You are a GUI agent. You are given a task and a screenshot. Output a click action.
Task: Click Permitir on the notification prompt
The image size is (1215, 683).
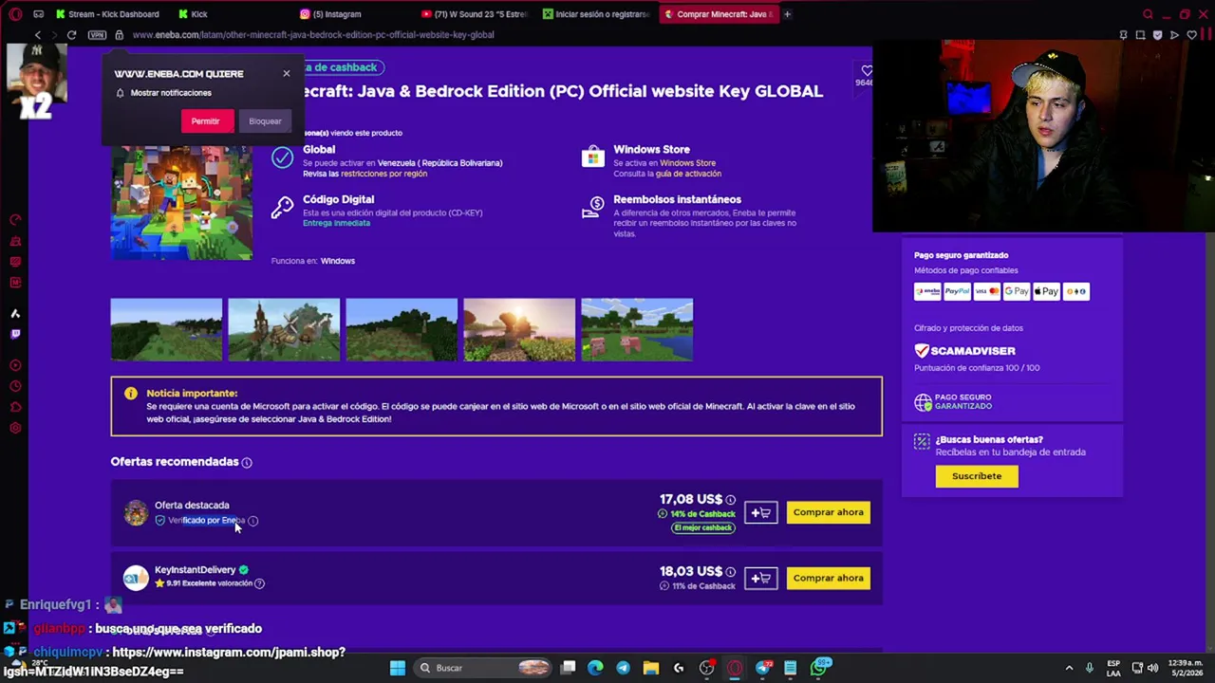(x=206, y=120)
